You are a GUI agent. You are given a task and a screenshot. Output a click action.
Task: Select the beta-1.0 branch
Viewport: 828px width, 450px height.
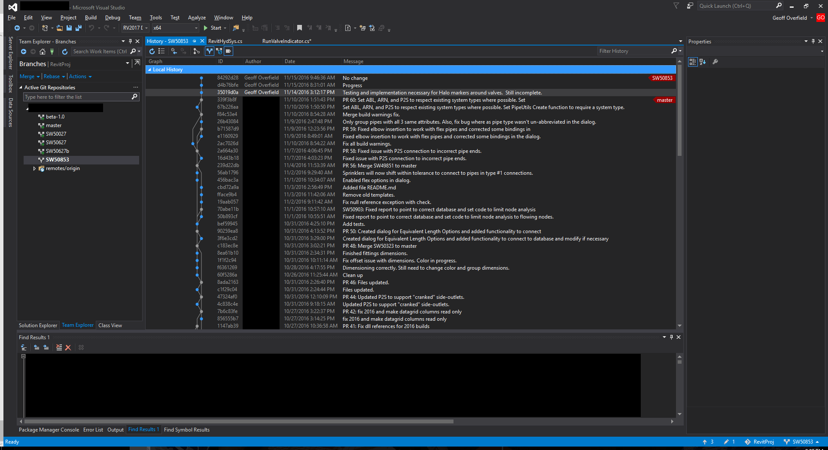pos(55,117)
